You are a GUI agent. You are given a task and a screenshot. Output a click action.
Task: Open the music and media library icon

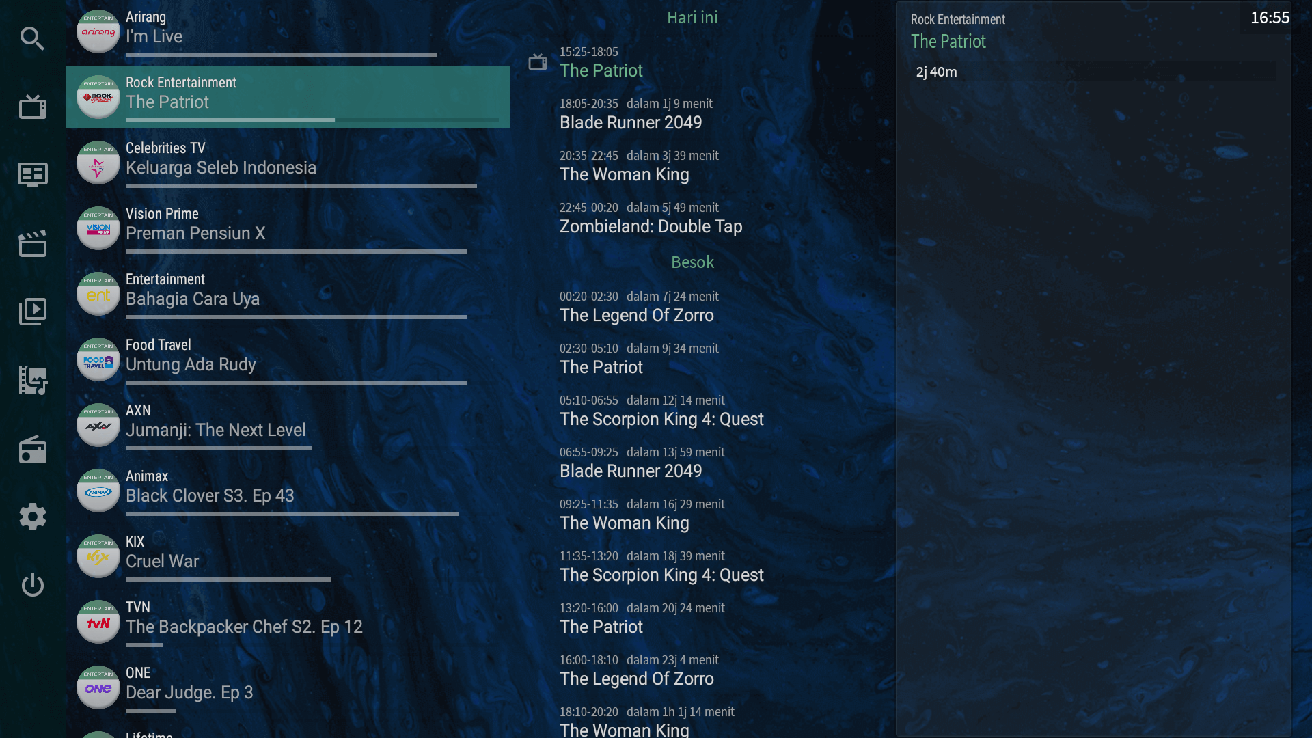click(x=32, y=380)
